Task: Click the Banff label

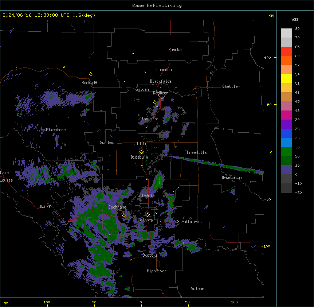Action: pyautogui.click(x=45, y=207)
